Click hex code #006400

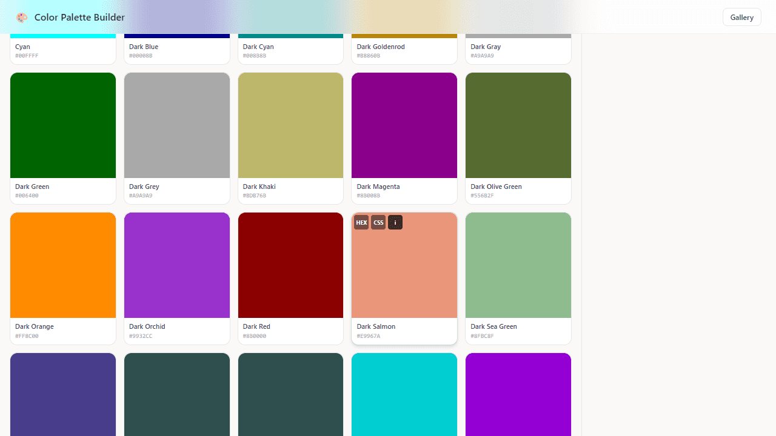pos(27,196)
